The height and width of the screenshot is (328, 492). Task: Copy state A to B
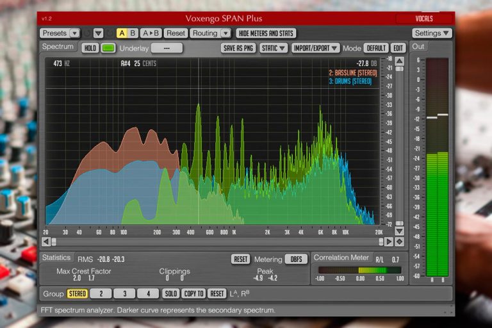coord(151,33)
